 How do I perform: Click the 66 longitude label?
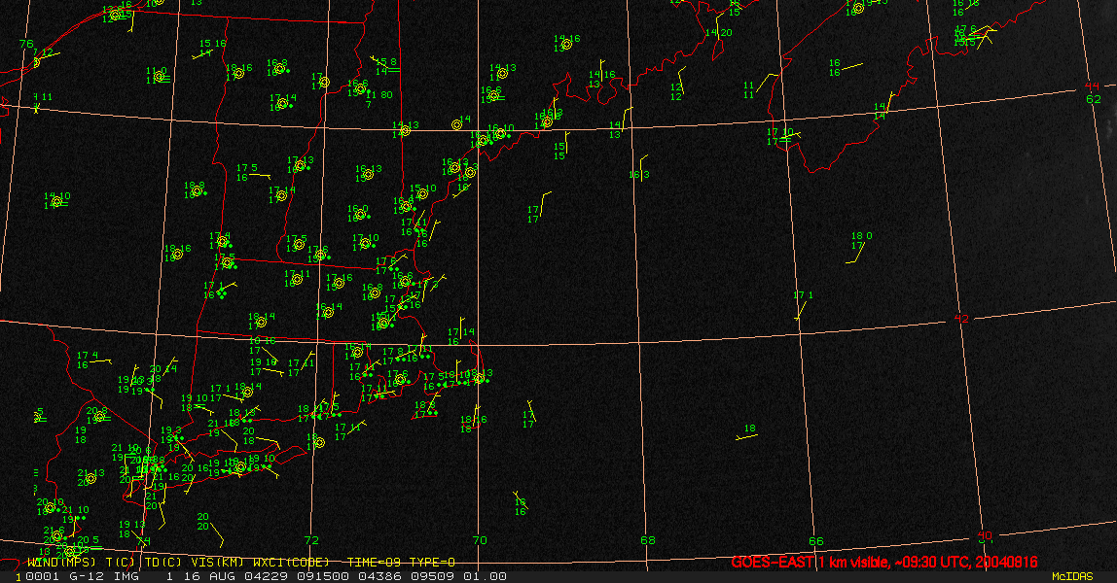click(x=815, y=541)
